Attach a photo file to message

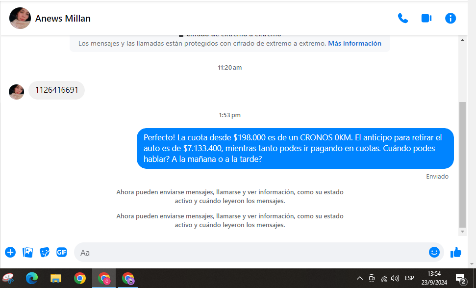coord(28,252)
